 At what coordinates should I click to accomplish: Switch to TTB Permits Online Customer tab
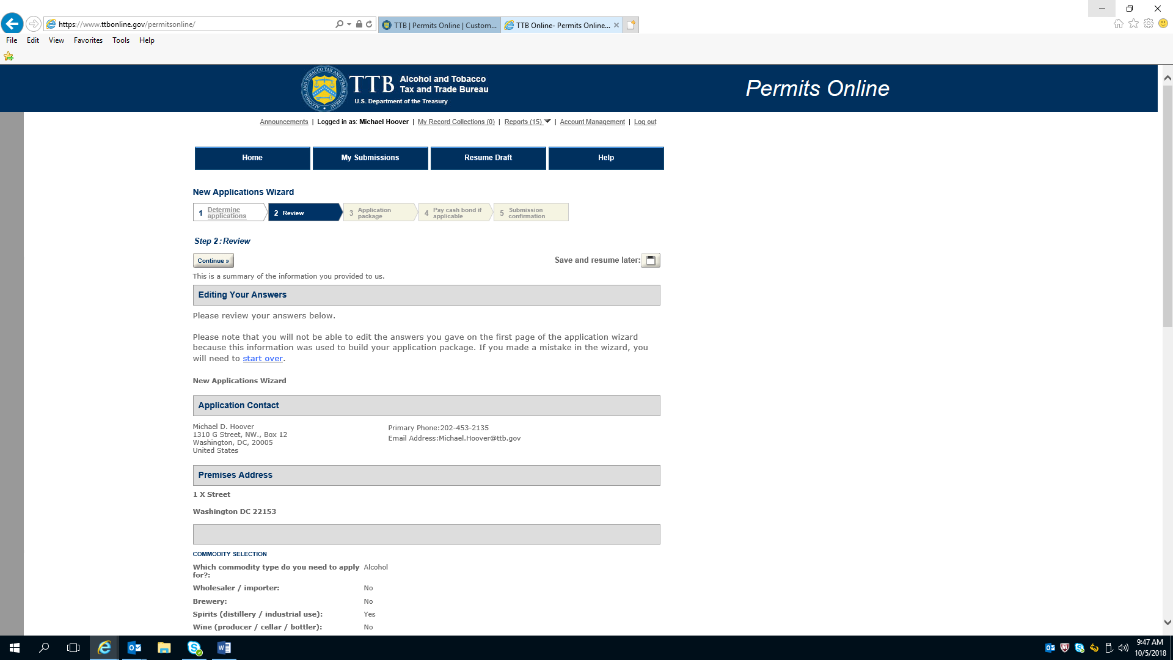tap(440, 25)
